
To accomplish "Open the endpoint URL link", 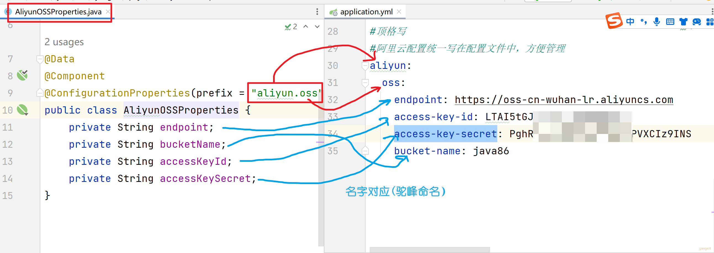I will click(x=564, y=100).
